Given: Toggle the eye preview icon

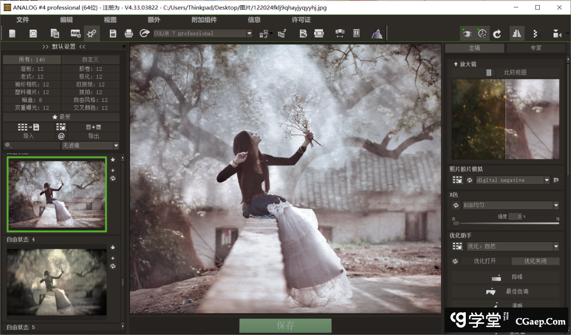Looking at the screenshot, I should (x=467, y=33).
